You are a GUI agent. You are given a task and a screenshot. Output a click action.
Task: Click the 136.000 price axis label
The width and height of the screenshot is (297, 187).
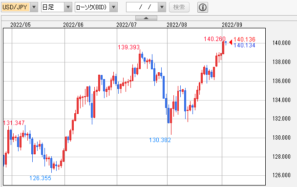[281, 81]
